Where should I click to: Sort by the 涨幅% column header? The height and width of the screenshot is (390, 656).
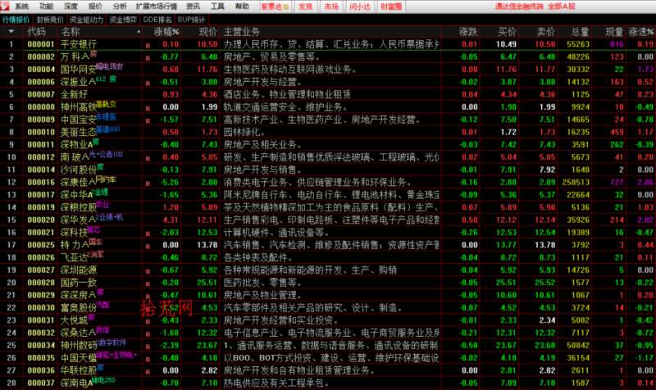pos(166,32)
